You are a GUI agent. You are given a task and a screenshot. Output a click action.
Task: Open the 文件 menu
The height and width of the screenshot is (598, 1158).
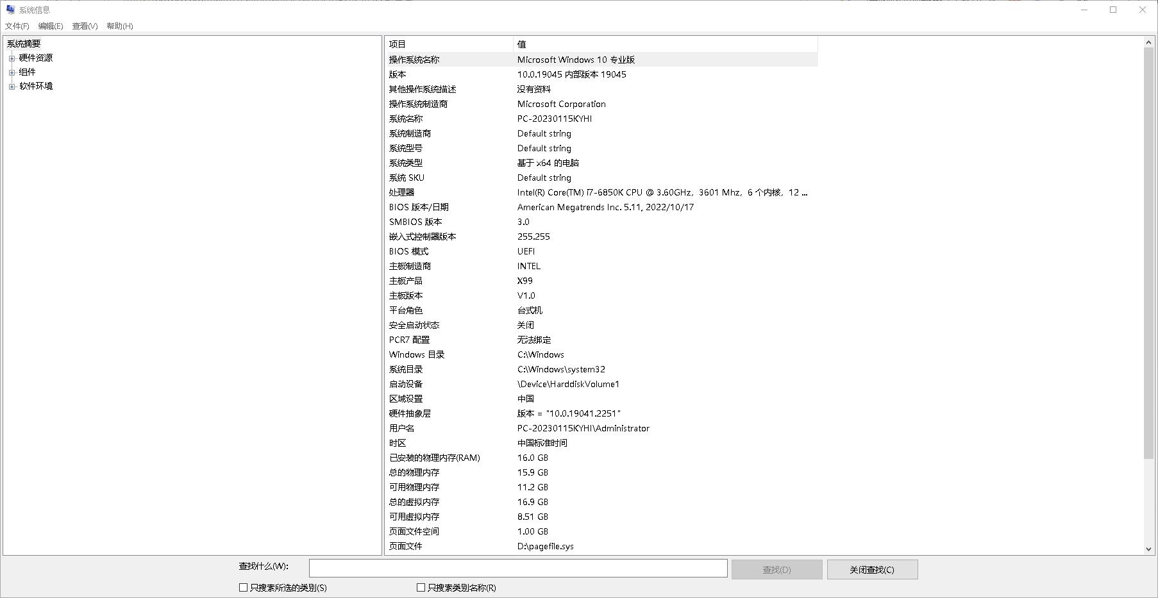[16, 26]
